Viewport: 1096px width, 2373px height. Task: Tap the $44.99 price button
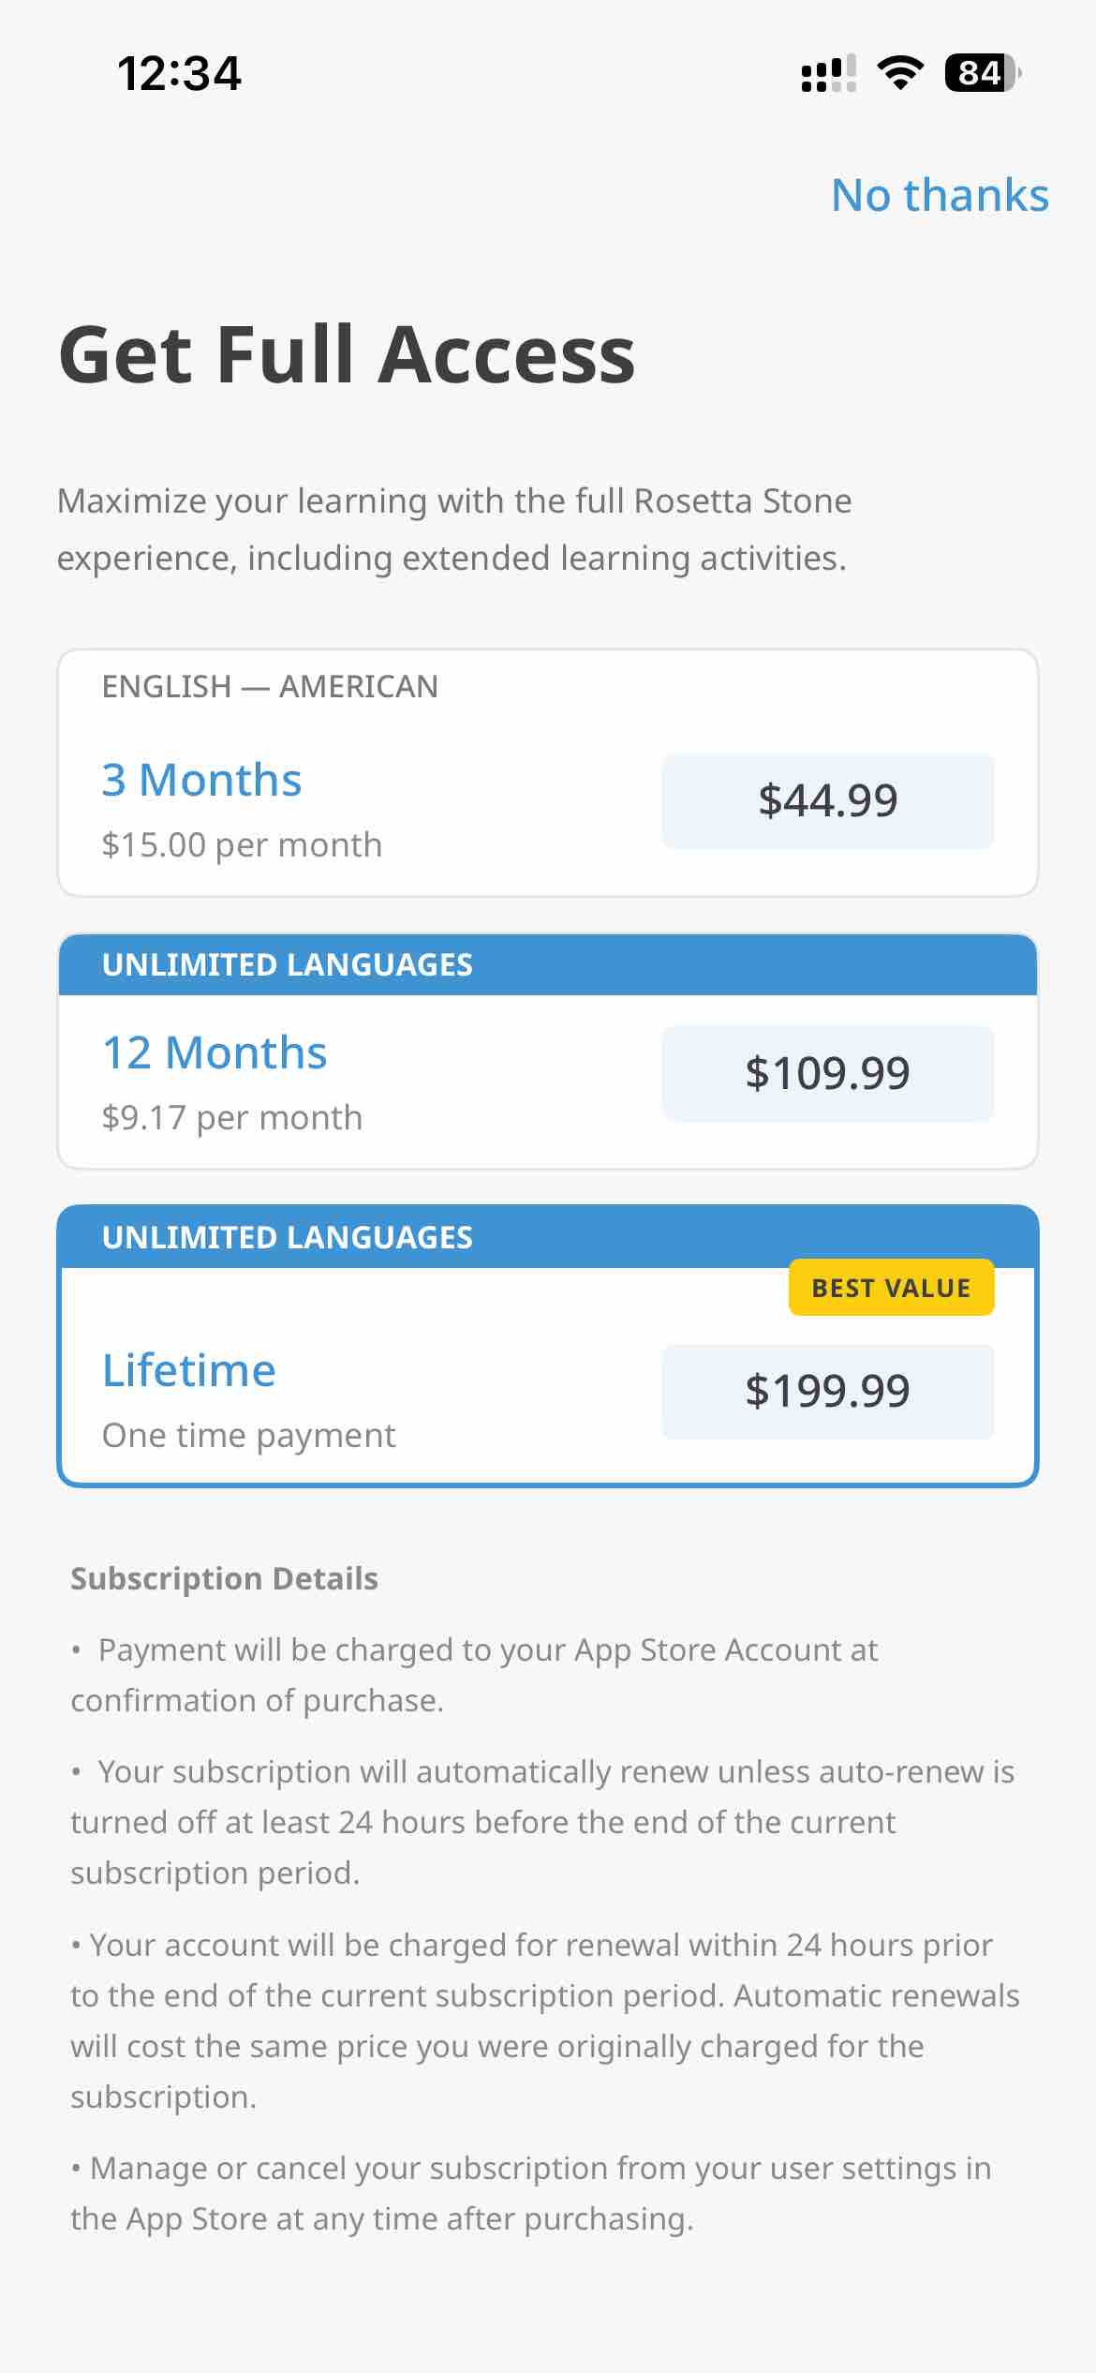pos(828,800)
